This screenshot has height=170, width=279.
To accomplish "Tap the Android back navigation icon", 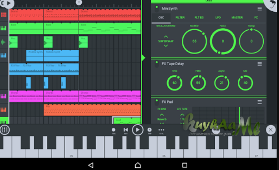I will coord(91,165).
